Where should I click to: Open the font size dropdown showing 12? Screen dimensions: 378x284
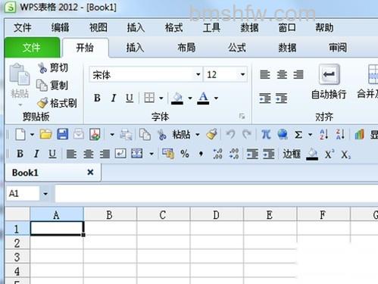[x=242, y=74]
